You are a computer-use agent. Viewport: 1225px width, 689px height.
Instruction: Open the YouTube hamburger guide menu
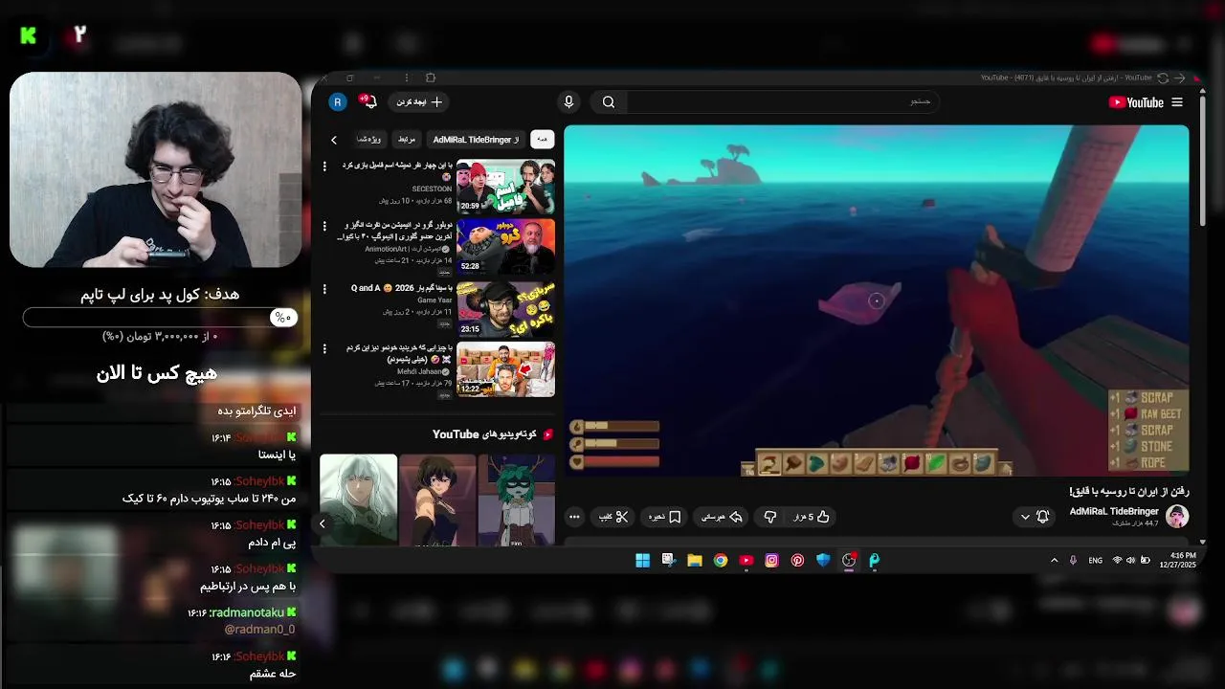coord(1177,102)
